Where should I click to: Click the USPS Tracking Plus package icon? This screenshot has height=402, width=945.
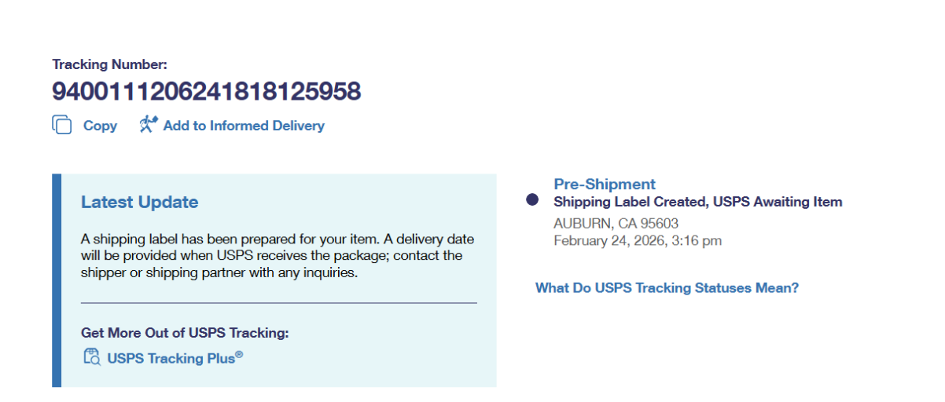tap(92, 357)
